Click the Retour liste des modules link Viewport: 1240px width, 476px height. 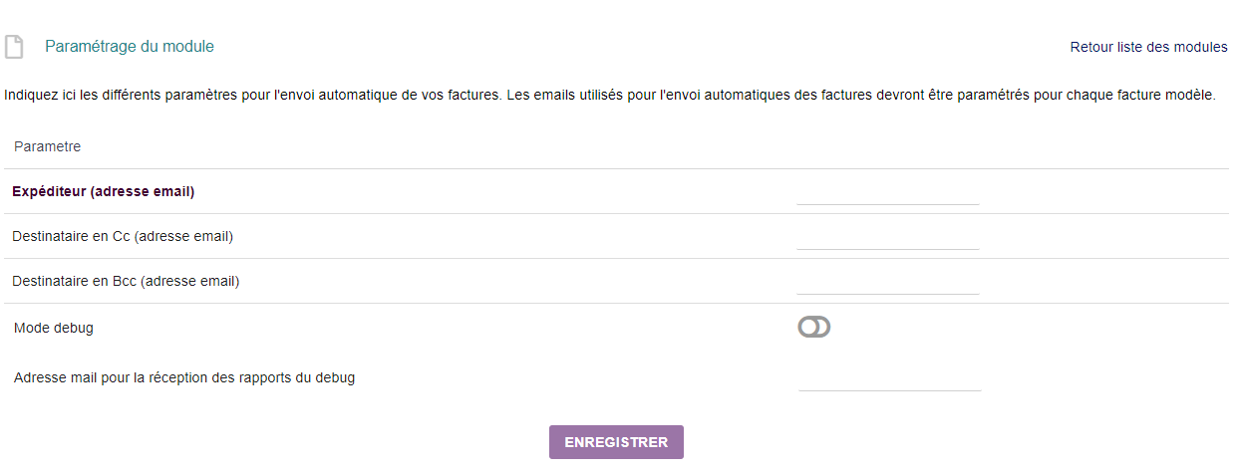click(1148, 47)
